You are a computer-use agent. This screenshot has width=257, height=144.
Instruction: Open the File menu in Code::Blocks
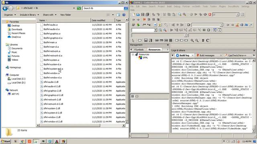(132, 6)
